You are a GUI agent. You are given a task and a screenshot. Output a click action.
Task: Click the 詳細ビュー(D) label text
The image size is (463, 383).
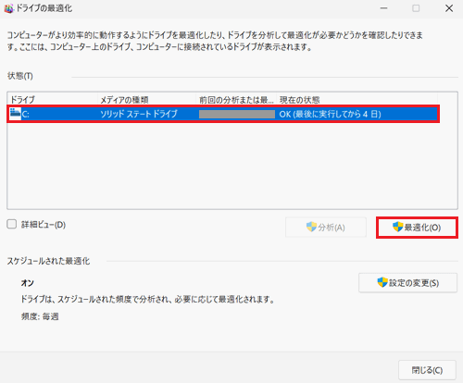(x=44, y=225)
